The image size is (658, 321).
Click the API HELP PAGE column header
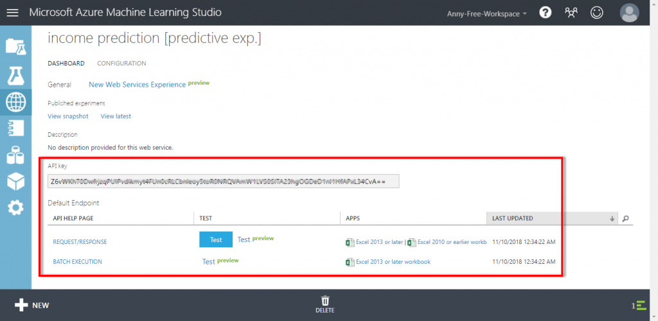coord(73,218)
